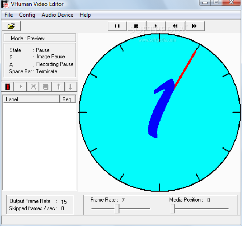
Task: Open the File menu
Action: [x=9, y=15]
